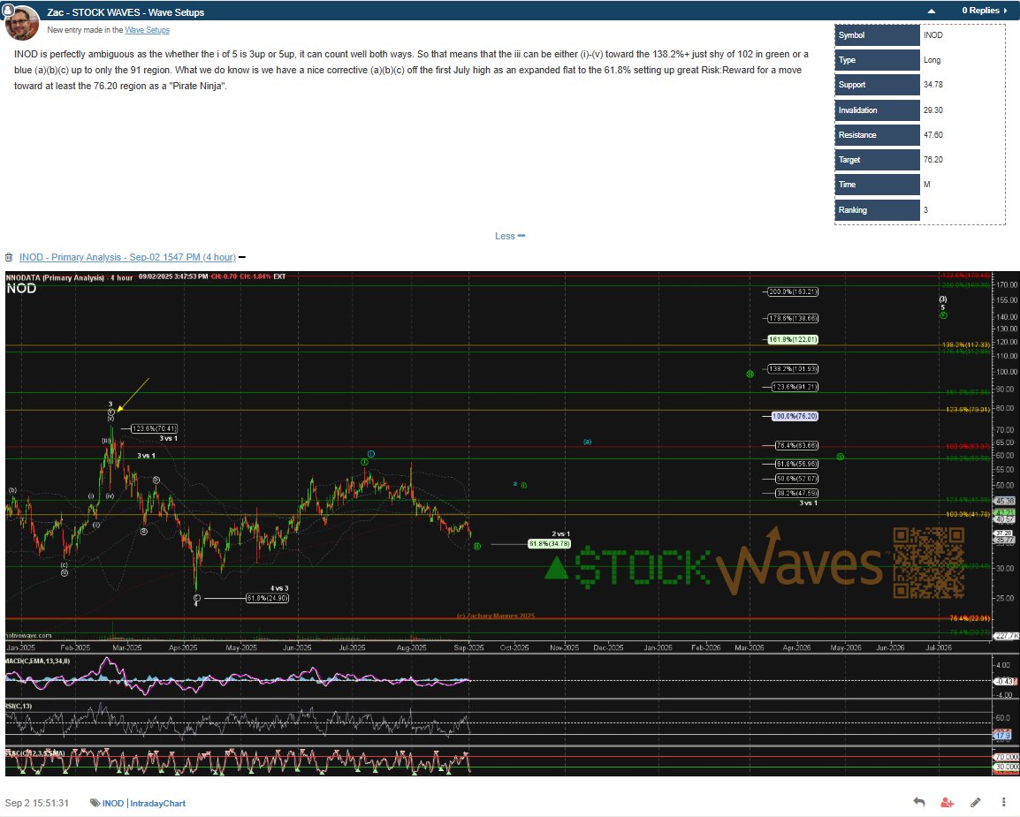Viewport: 1020px width, 817px height.
Task: Click the Ranking label cell
Action: click(877, 210)
